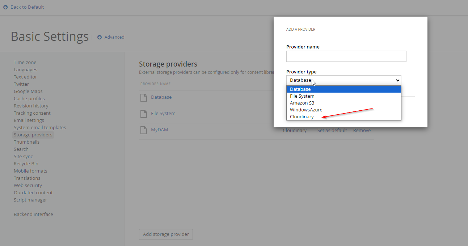Select Storage providers in sidebar
The width and height of the screenshot is (468, 246).
33,135
